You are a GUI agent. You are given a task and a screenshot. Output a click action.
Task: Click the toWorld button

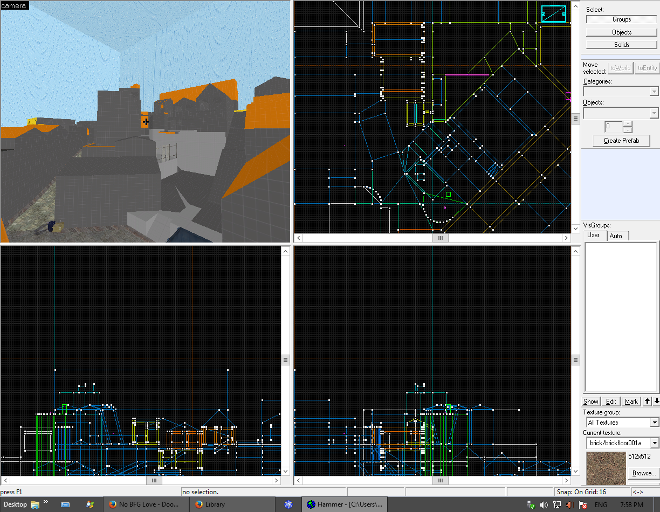tap(620, 68)
